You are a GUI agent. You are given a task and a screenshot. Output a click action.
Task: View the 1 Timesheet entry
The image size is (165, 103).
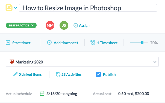pyautogui.click(x=107, y=43)
